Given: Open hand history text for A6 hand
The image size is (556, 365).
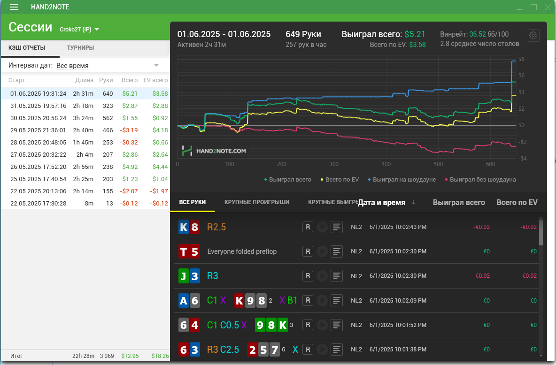Looking at the screenshot, I should pyautogui.click(x=337, y=300).
